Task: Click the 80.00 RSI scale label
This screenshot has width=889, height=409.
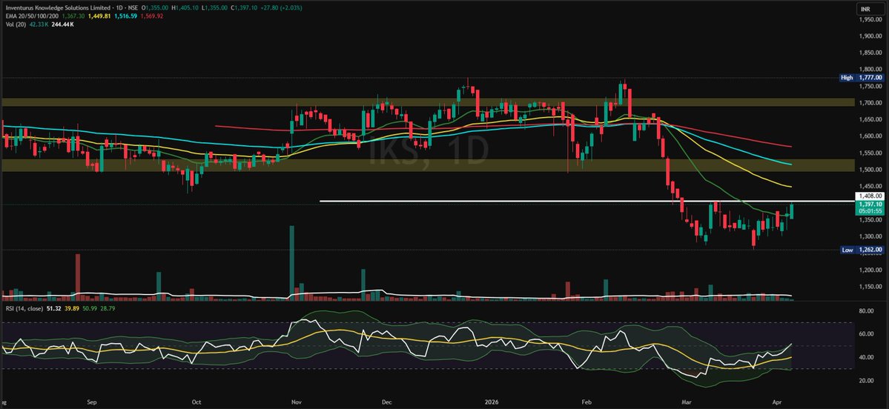Action: (x=867, y=311)
